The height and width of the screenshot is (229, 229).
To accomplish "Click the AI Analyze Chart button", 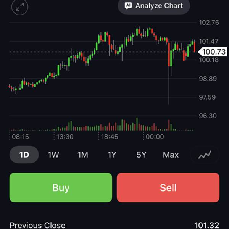I will coord(154,6).
